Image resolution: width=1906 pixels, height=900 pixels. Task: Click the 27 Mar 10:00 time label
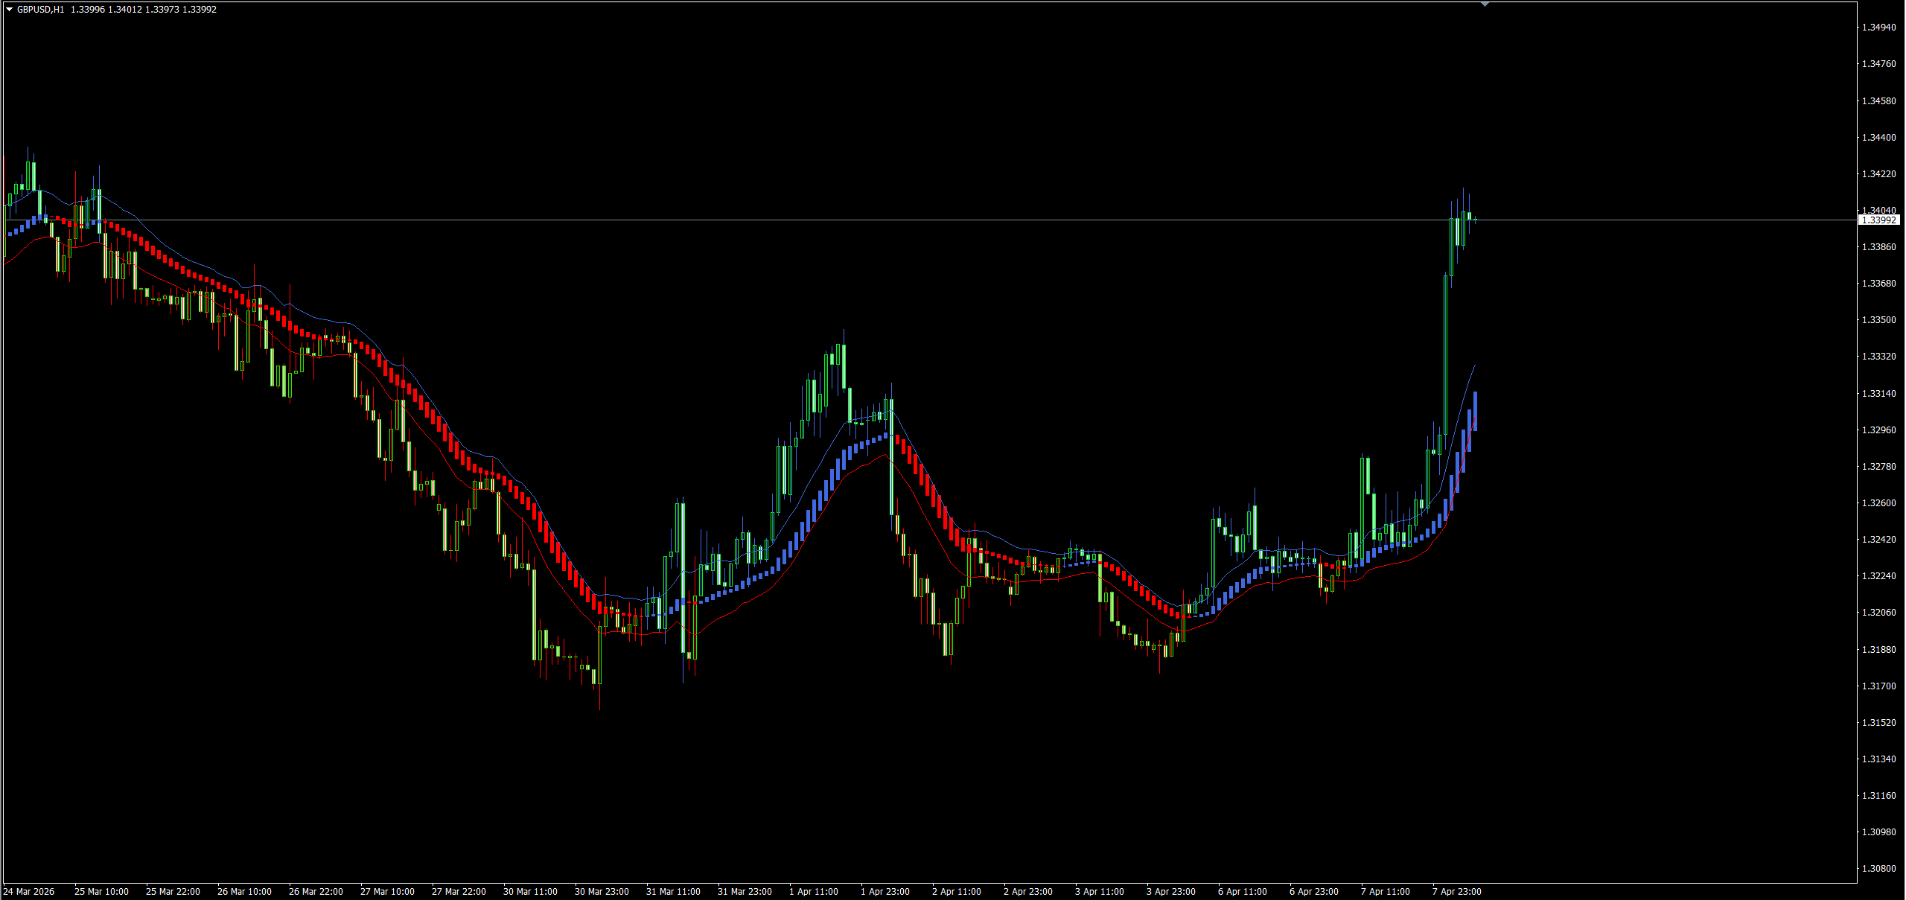387,892
